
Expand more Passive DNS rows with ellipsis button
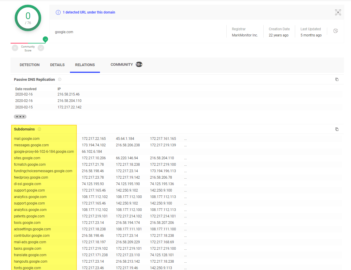coord(20,117)
